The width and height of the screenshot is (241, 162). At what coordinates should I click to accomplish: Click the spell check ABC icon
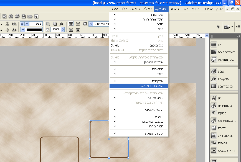click(4, 16)
